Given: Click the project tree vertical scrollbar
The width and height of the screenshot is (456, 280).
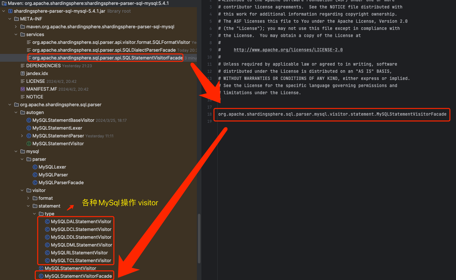Looking at the screenshot, I should pyautogui.click(x=199, y=239).
